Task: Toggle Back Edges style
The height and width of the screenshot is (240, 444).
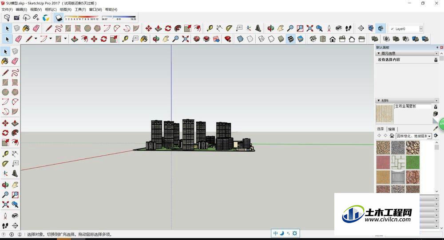Action: tap(250, 39)
